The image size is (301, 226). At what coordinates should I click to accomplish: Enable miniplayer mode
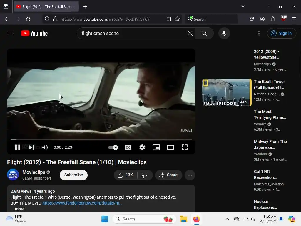click(x=156, y=147)
